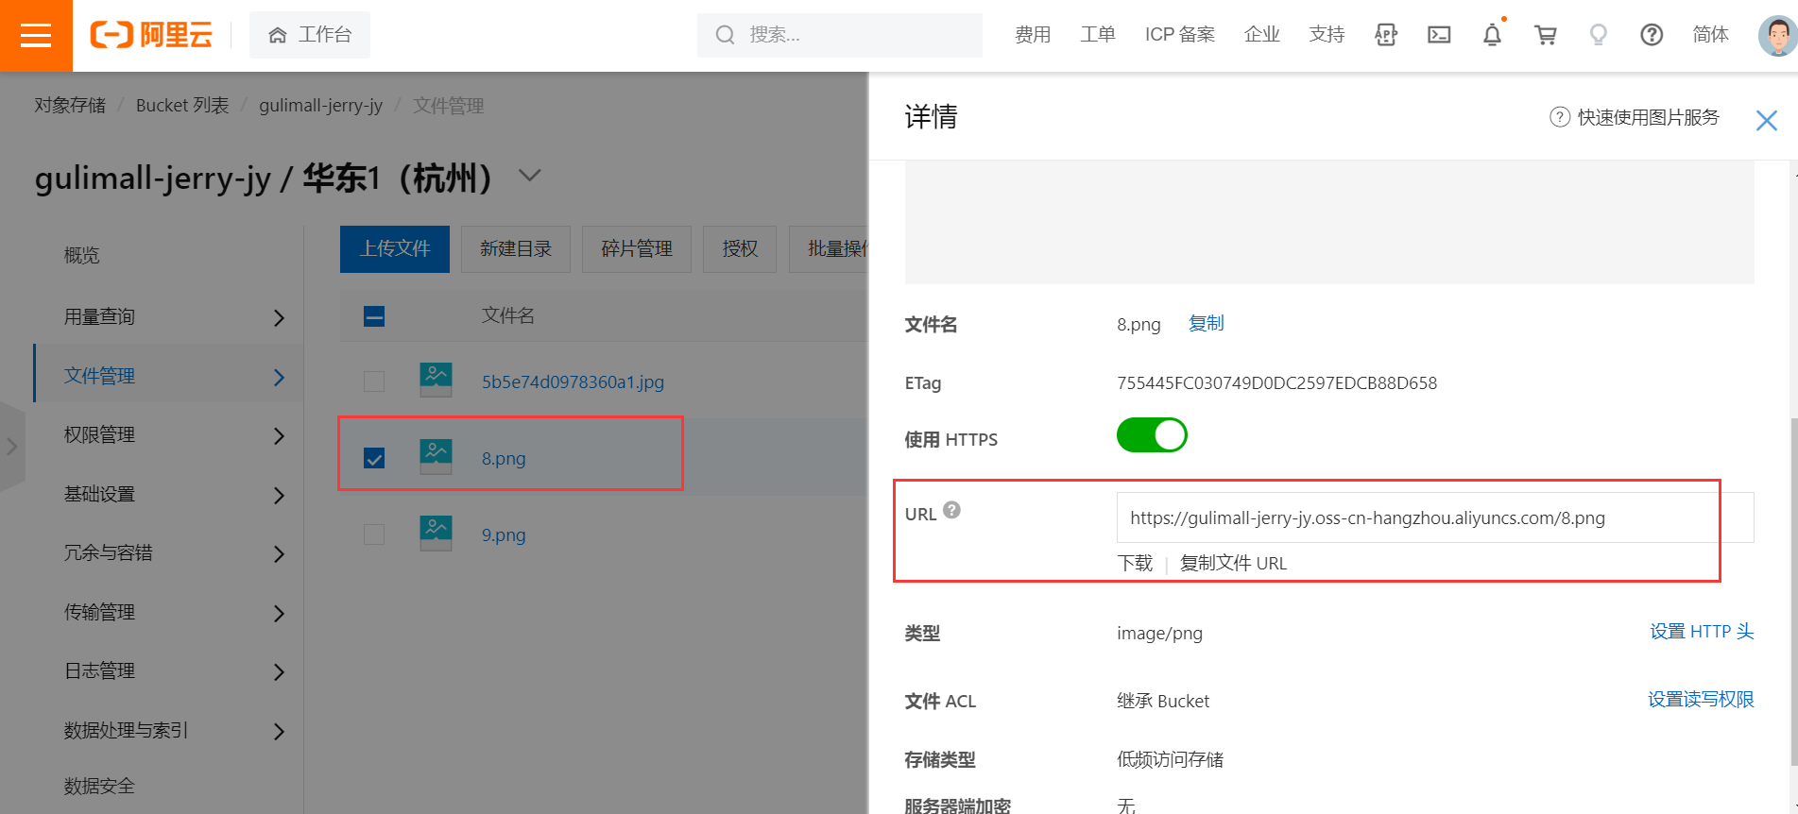Viewport: 1798px width, 814px height.
Task: Open 支持 in the top menu
Action: (1327, 35)
